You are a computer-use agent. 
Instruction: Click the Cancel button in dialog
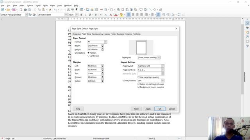coord(172,109)
